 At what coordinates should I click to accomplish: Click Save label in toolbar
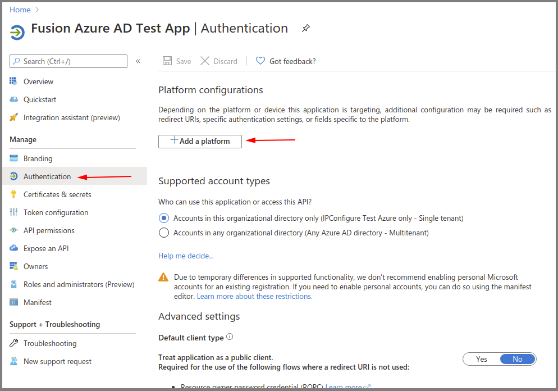point(184,61)
